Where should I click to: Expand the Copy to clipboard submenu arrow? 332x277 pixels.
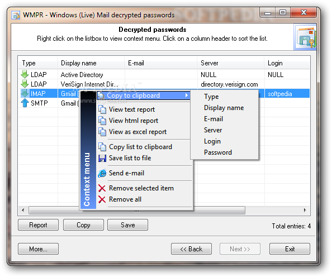tap(187, 95)
